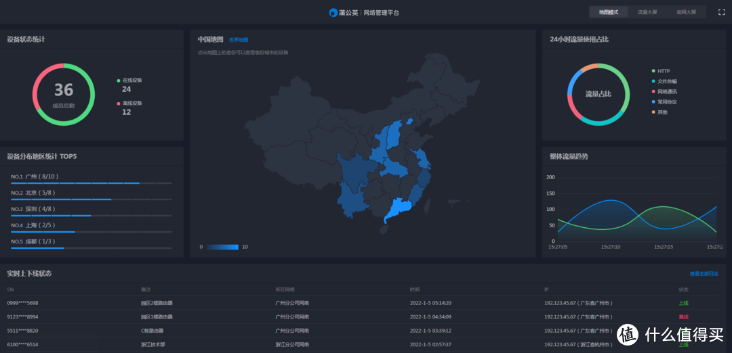The height and width of the screenshot is (353, 732).
Task: Switch to the 地图模式 tab
Action: coord(608,12)
